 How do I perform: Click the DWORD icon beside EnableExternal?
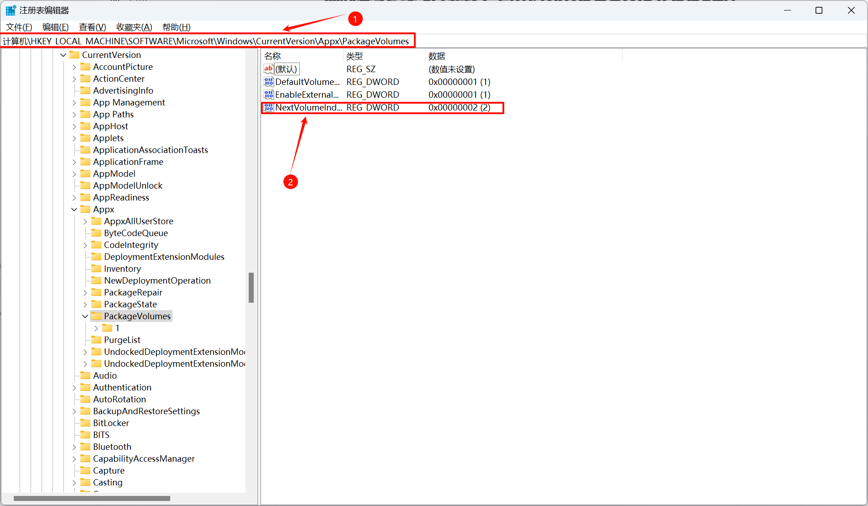point(268,95)
